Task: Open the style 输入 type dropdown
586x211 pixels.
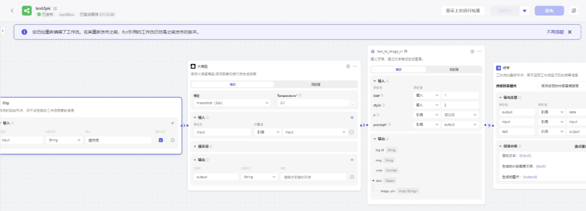Action: pyautogui.click(x=426, y=105)
